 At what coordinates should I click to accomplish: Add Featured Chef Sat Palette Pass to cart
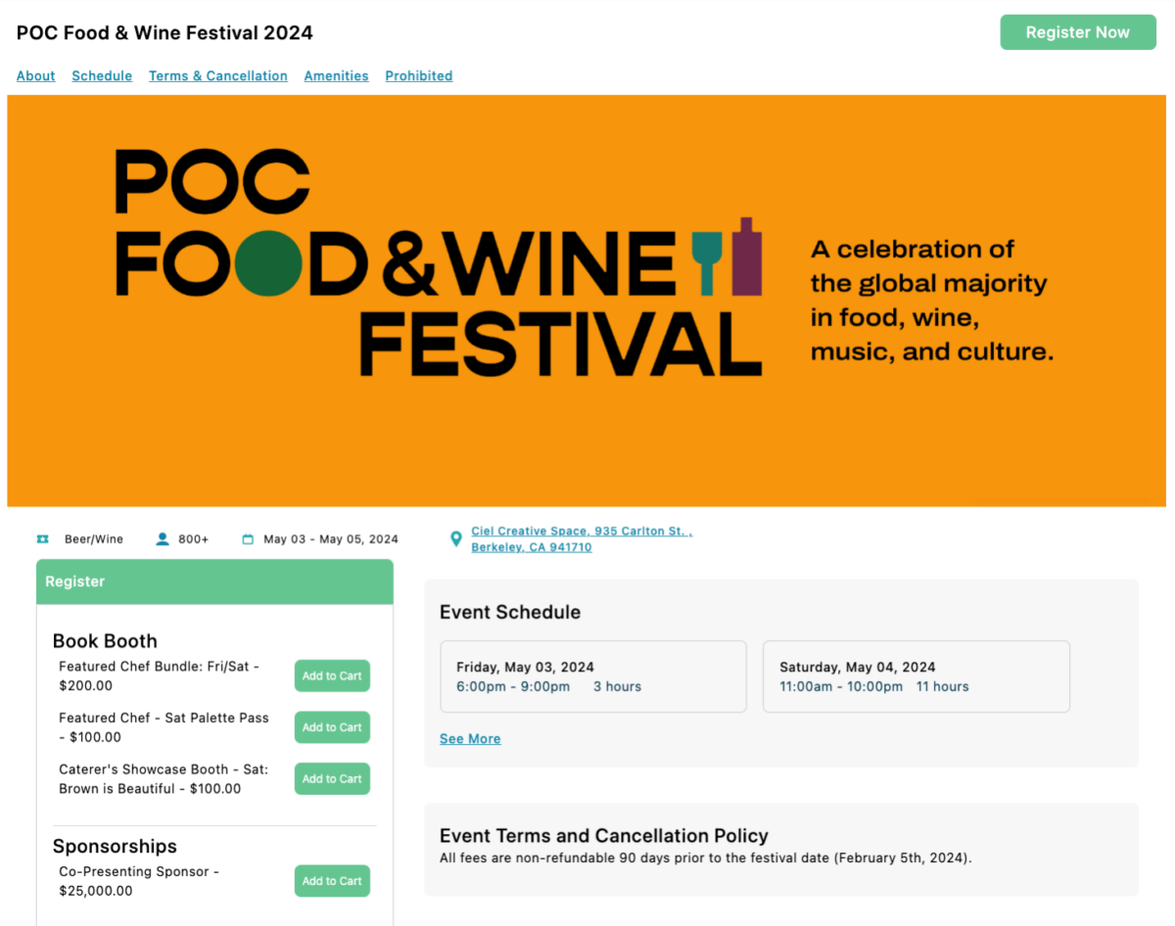tap(332, 727)
